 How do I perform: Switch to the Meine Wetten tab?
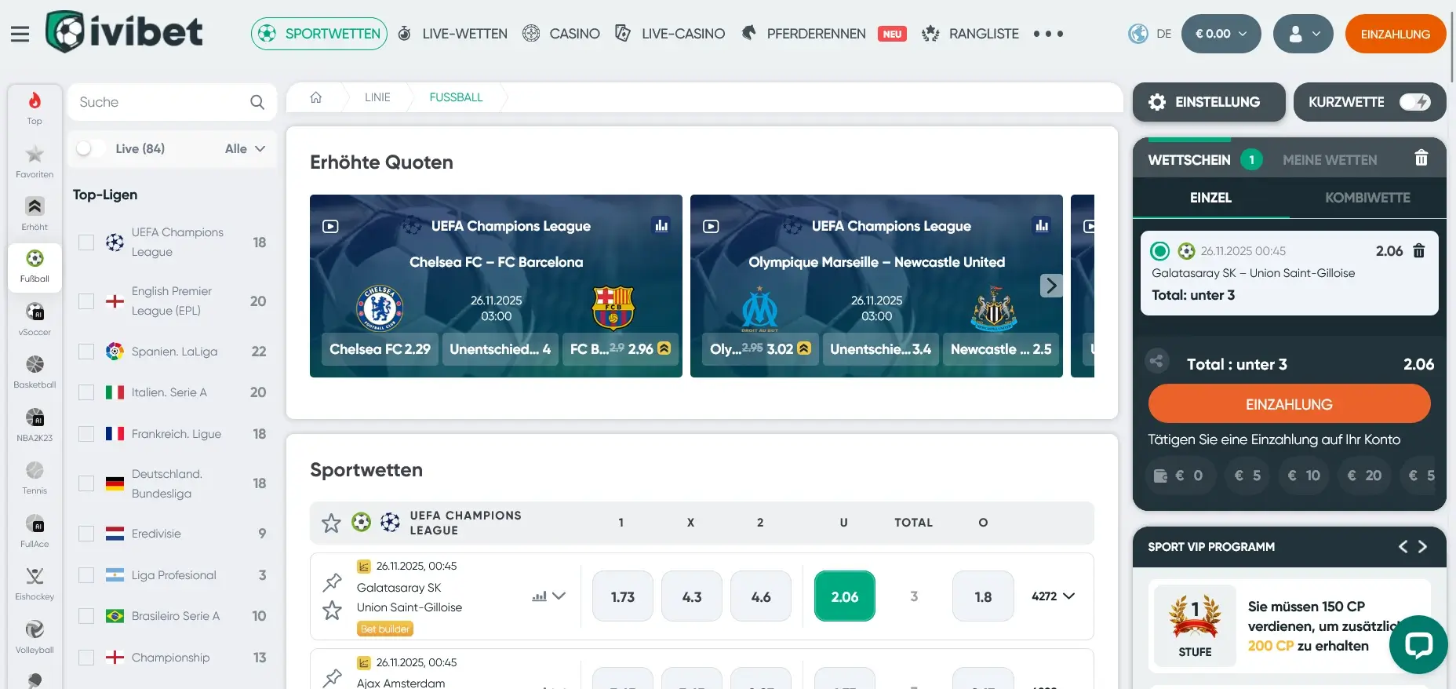[x=1330, y=159]
